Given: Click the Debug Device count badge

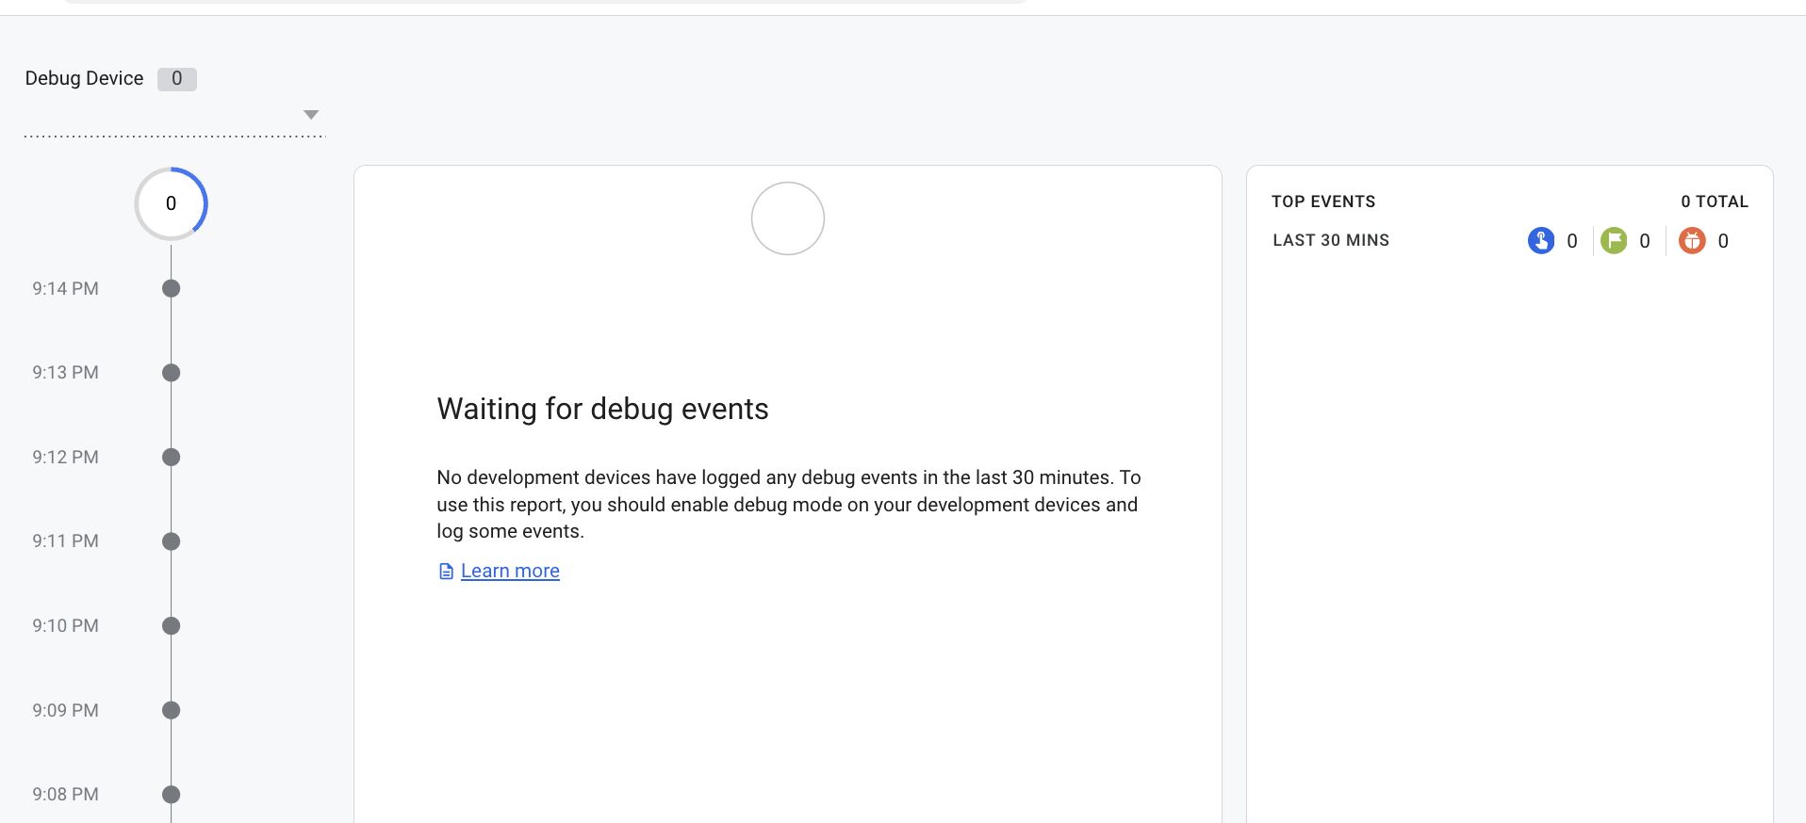Looking at the screenshot, I should [x=176, y=79].
